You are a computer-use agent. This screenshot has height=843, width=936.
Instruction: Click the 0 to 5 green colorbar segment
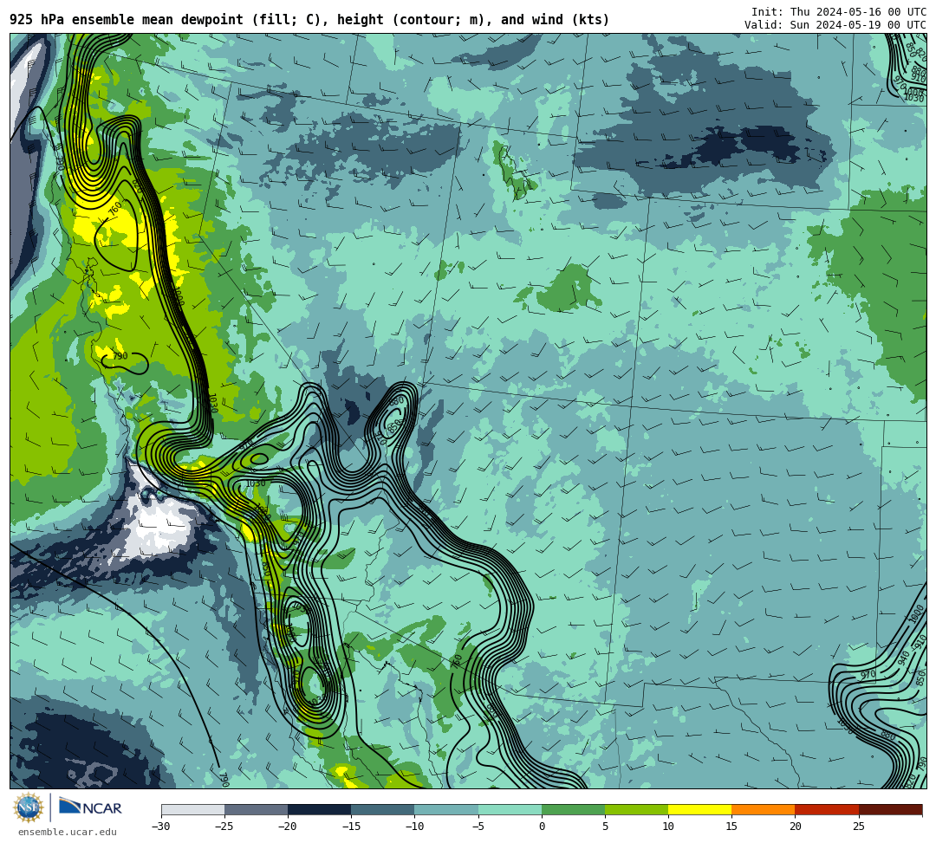pyautogui.click(x=573, y=809)
